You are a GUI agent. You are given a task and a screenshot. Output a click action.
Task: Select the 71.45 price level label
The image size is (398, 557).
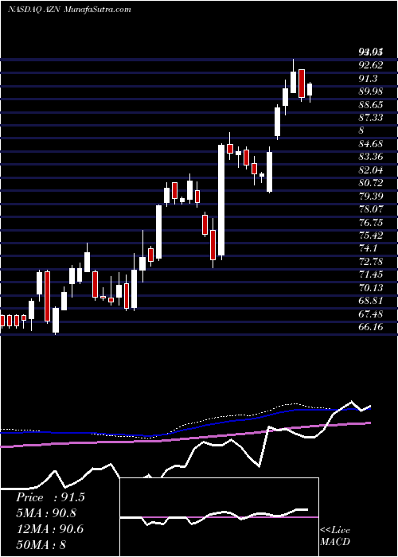click(x=371, y=275)
